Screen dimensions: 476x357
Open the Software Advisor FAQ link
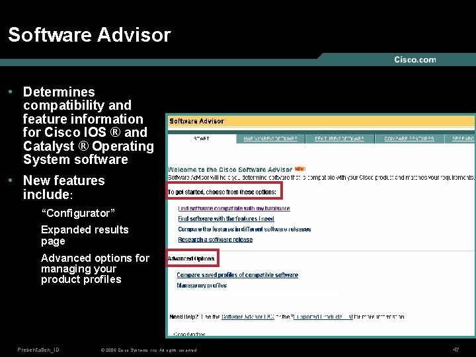click(x=248, y=317)
